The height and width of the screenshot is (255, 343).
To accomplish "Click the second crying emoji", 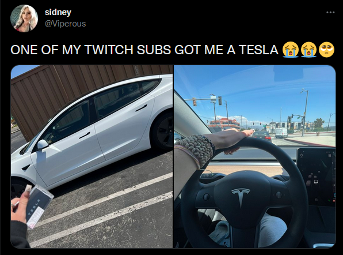I will pos(308,50).
